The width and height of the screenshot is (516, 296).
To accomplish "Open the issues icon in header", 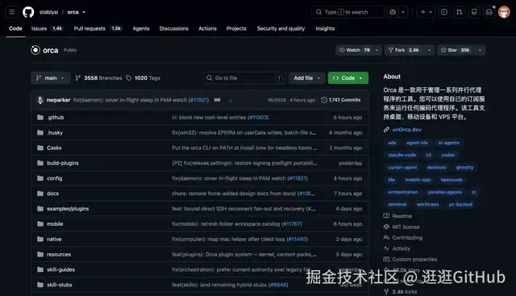I will (444, 12).
